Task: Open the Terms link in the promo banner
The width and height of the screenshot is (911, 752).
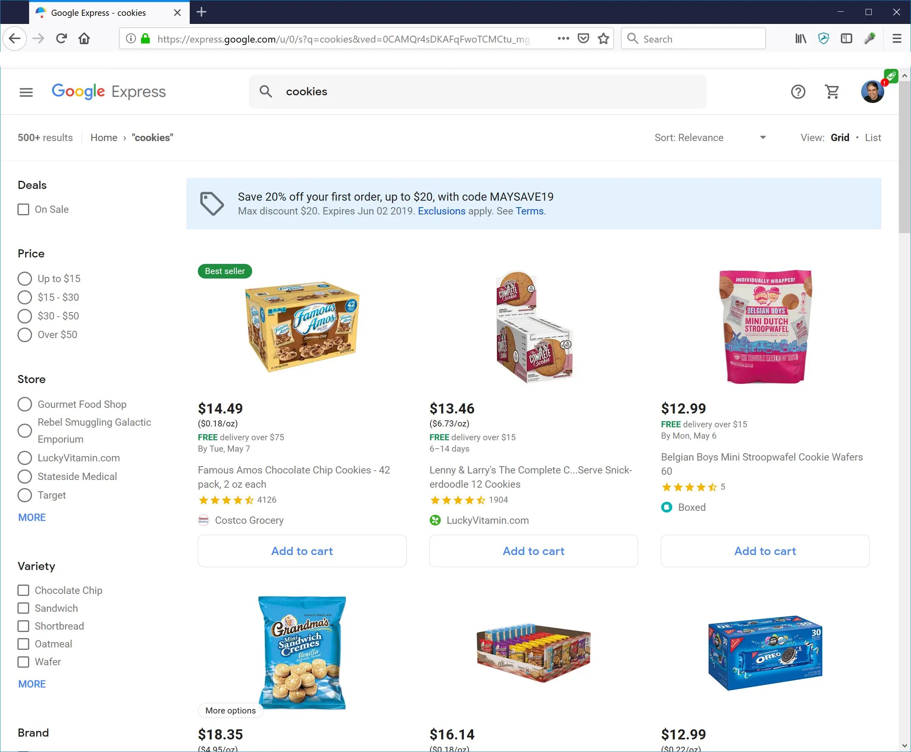Action: point(529,211)
